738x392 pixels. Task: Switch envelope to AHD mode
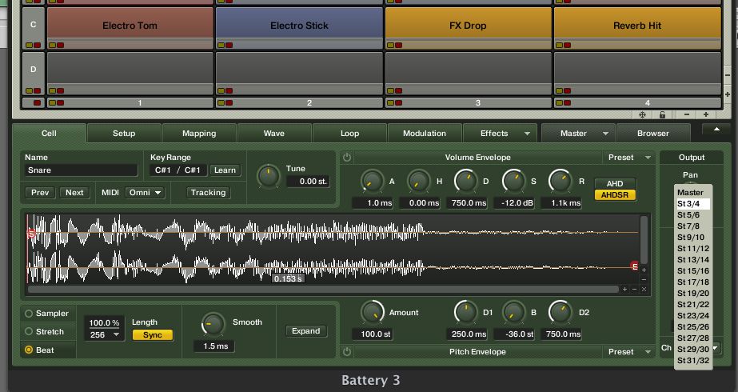click(x=615, y=184)
